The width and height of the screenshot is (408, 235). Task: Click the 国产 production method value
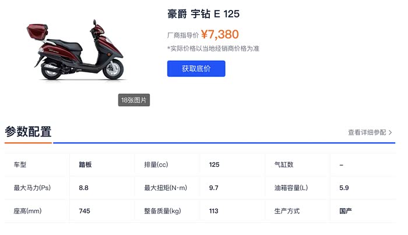click(x=346, y=211)
